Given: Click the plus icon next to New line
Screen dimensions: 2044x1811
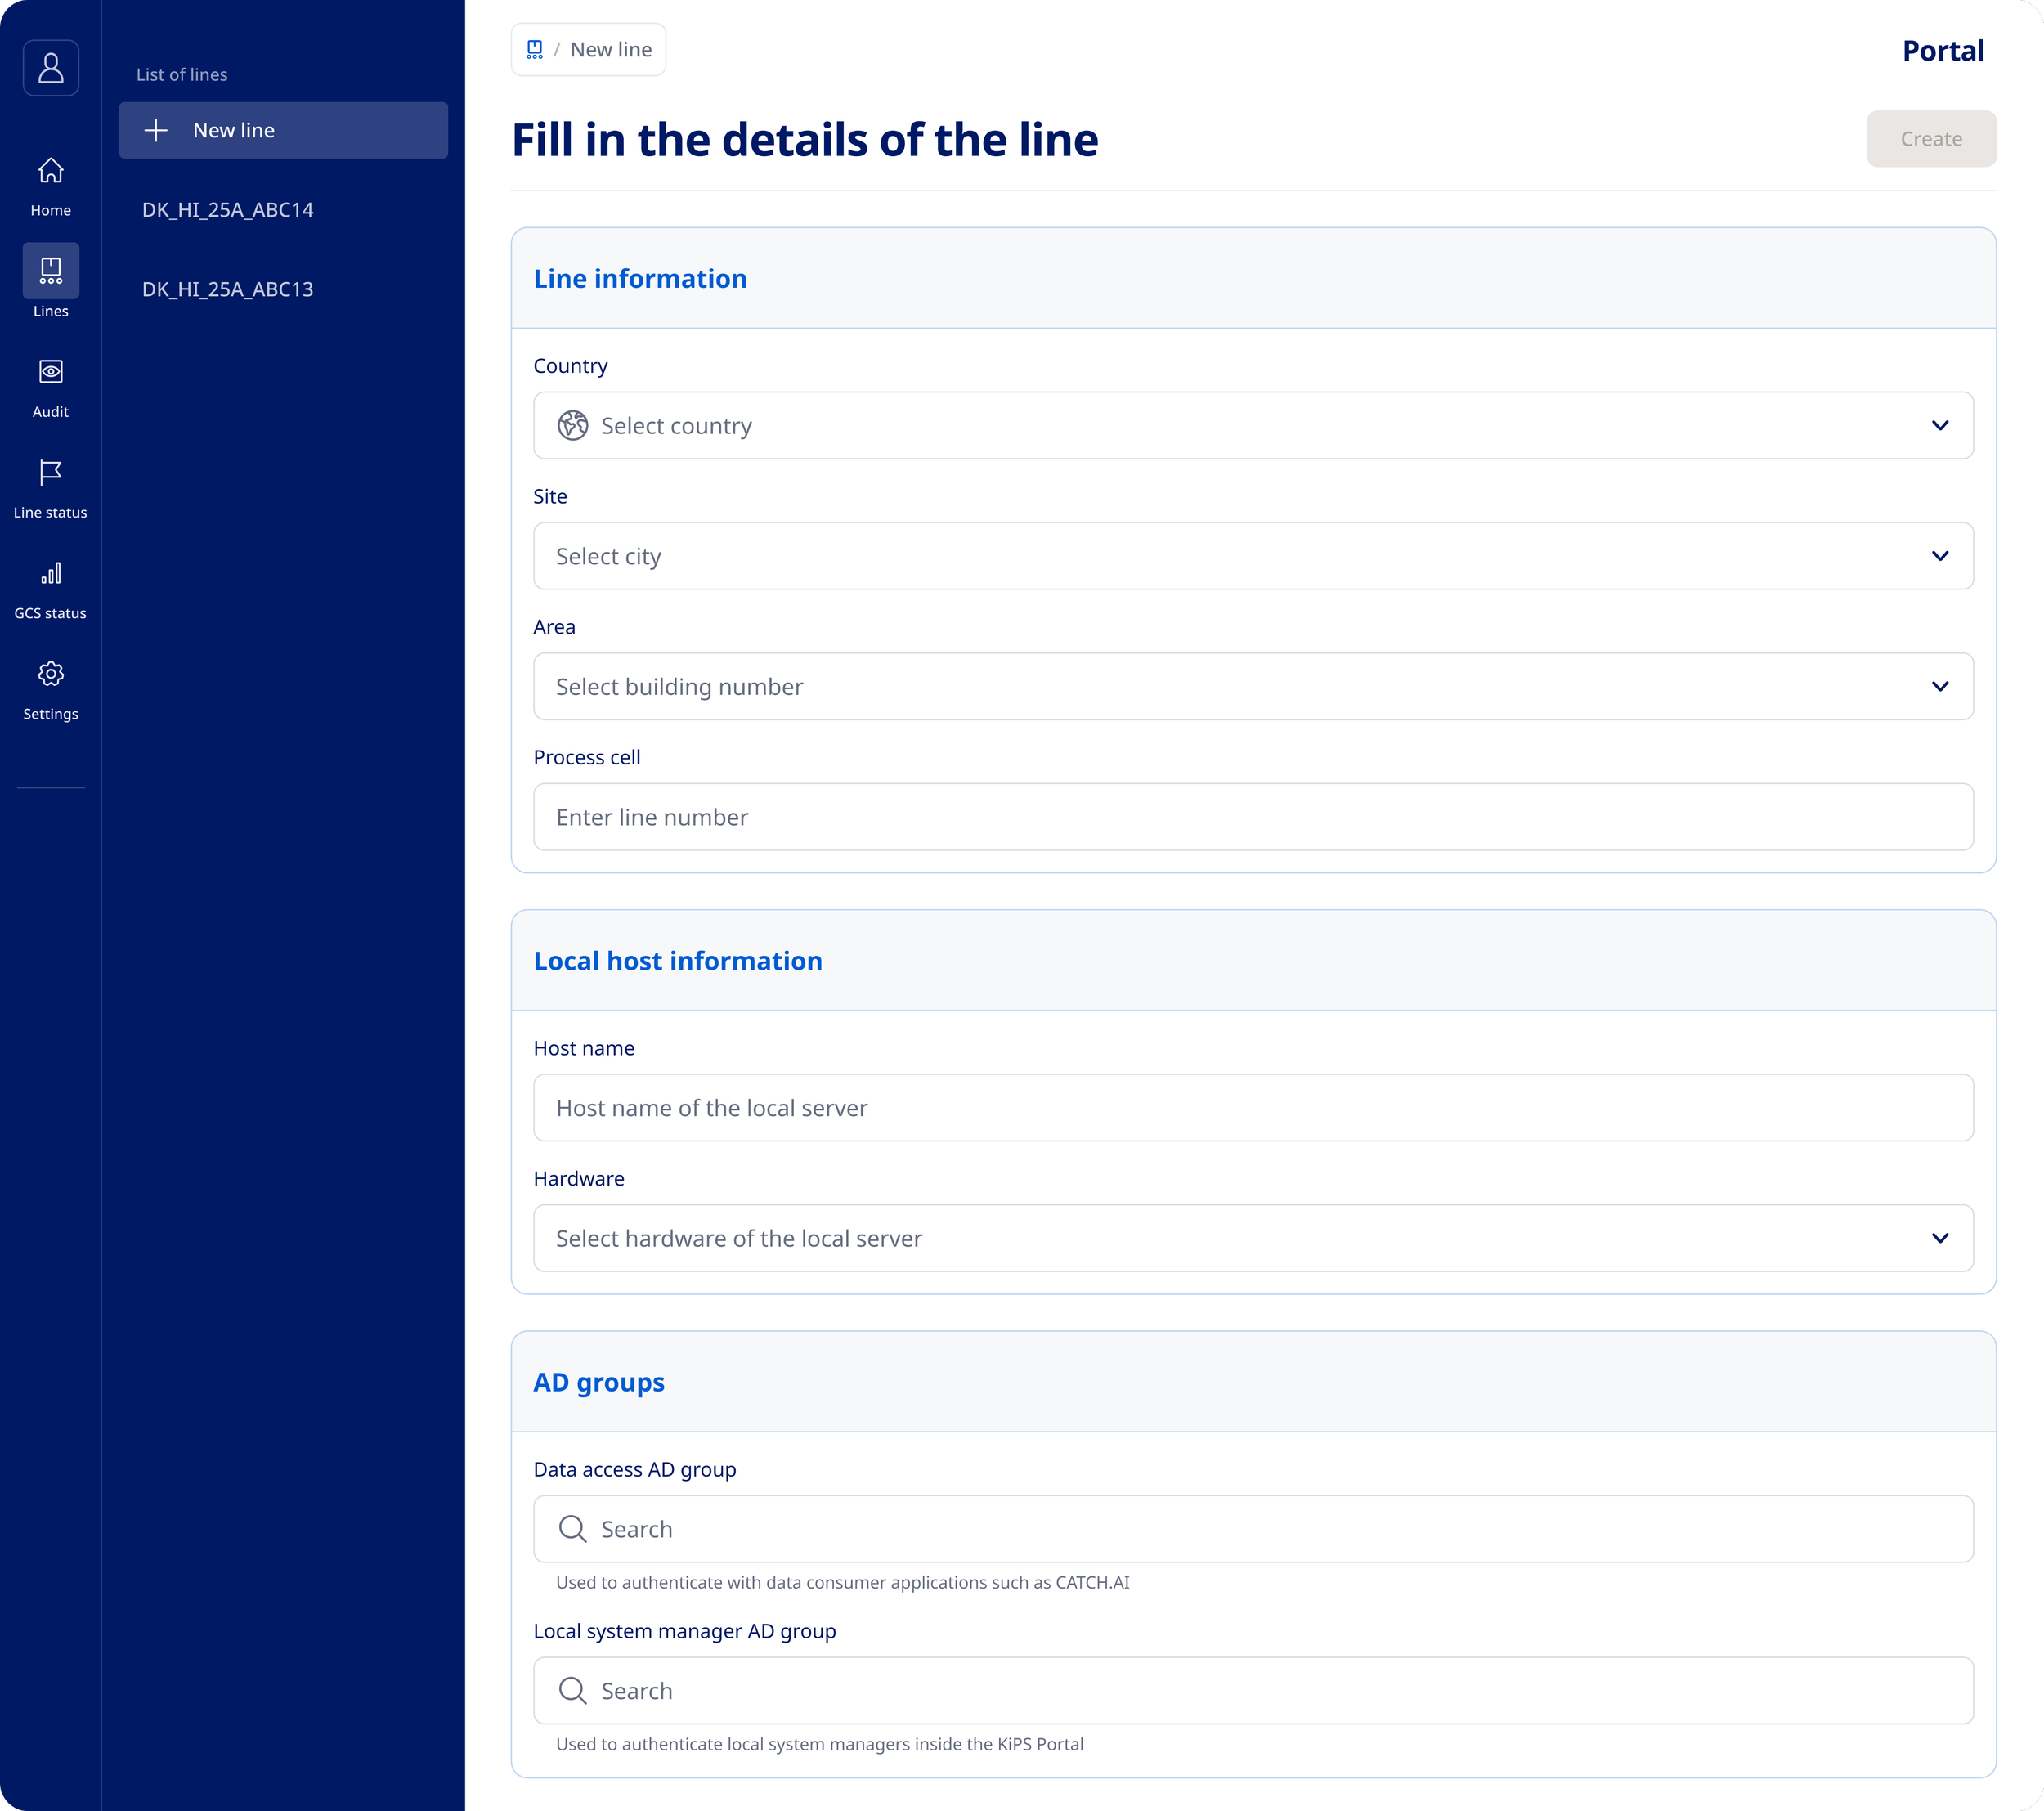Looking at the screenshot, I should (x=158, y=130).
